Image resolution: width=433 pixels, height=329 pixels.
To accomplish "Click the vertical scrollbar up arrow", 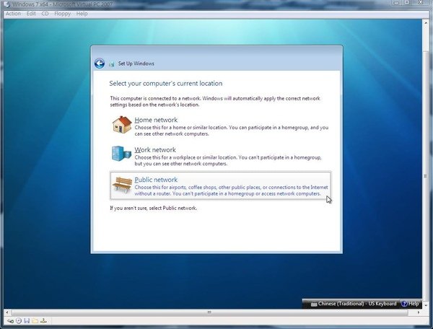I will [x=426, y=22].
